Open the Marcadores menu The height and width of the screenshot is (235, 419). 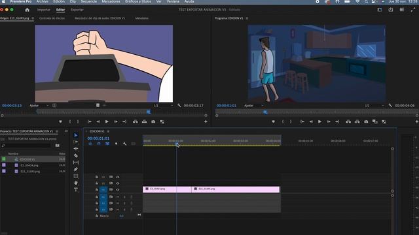111,1
